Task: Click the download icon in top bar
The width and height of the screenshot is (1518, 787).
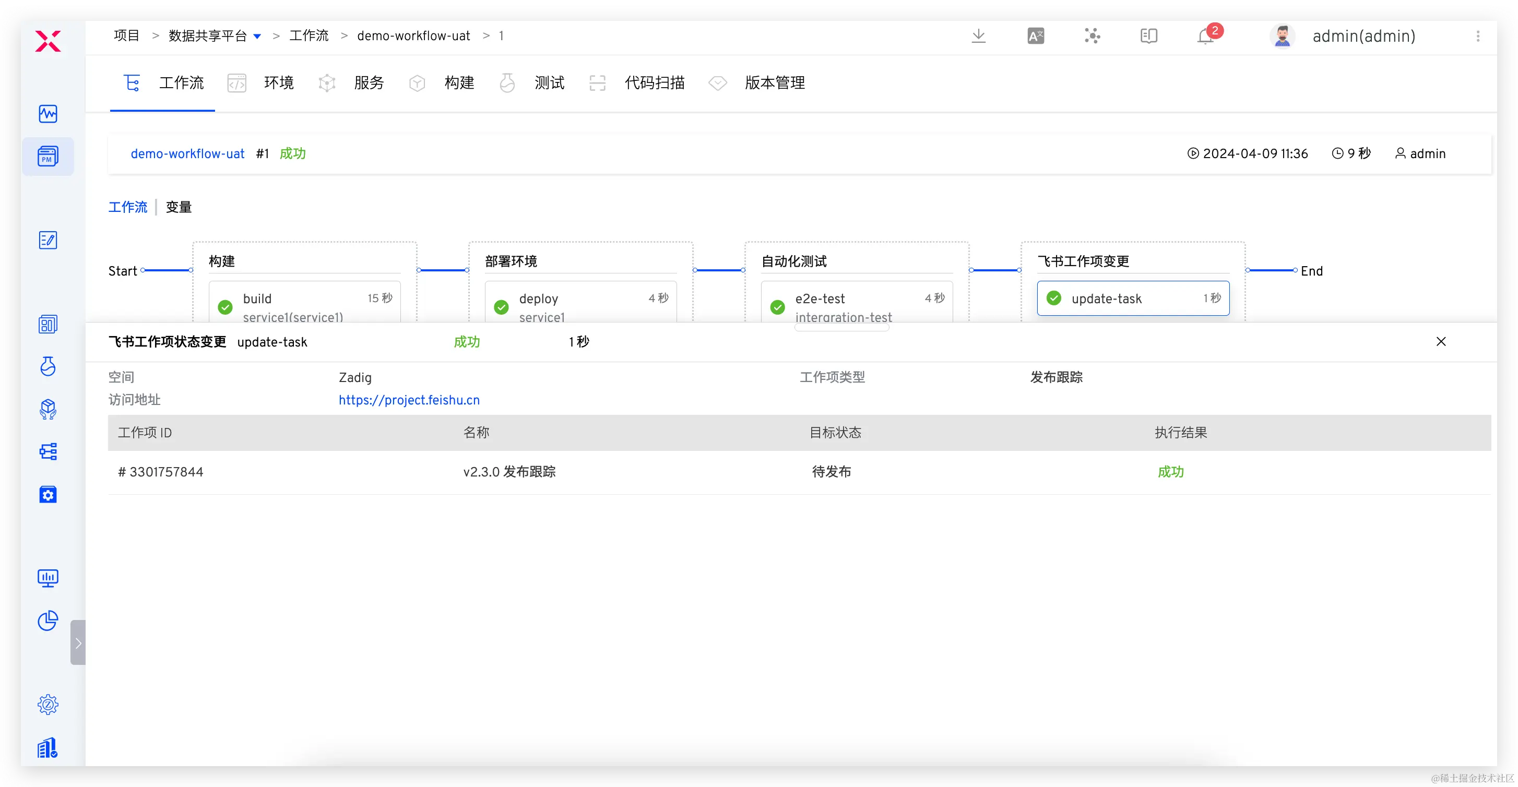Action: [978, 36]
